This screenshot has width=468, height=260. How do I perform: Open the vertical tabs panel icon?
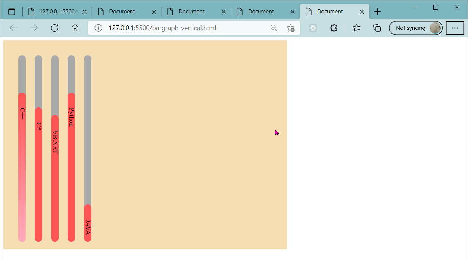click(x=12, y=12)
